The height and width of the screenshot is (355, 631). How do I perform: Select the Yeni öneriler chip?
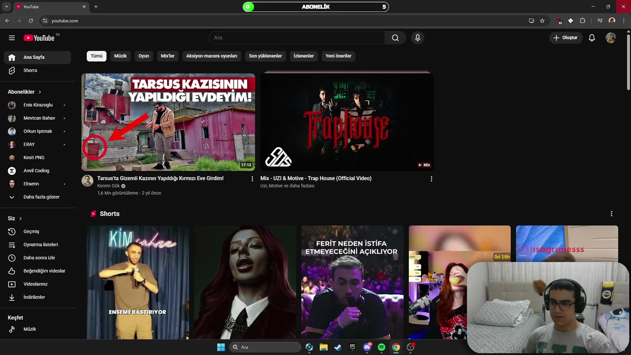click(338, 56)
